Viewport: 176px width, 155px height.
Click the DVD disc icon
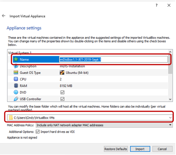tap(16, 92)
